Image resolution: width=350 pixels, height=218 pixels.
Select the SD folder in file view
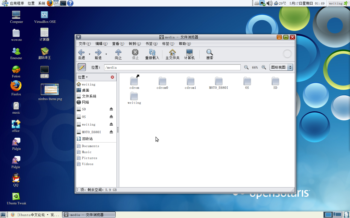pos(275,83)
